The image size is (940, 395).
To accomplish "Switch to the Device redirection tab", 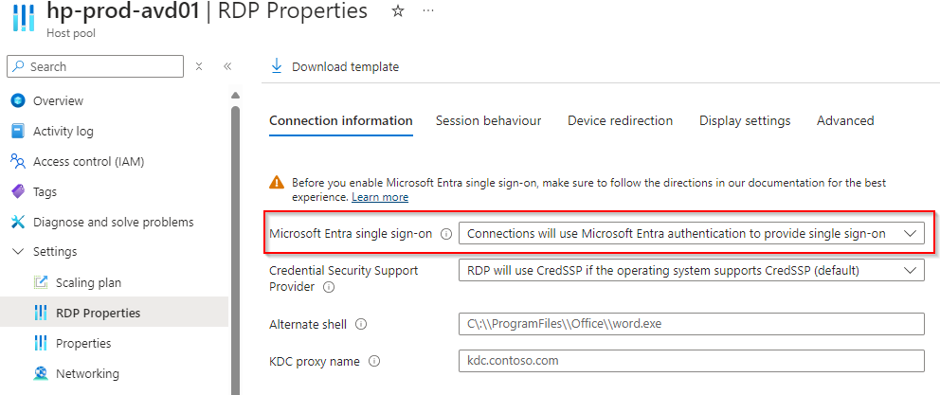I will click(x=620, y=120).
